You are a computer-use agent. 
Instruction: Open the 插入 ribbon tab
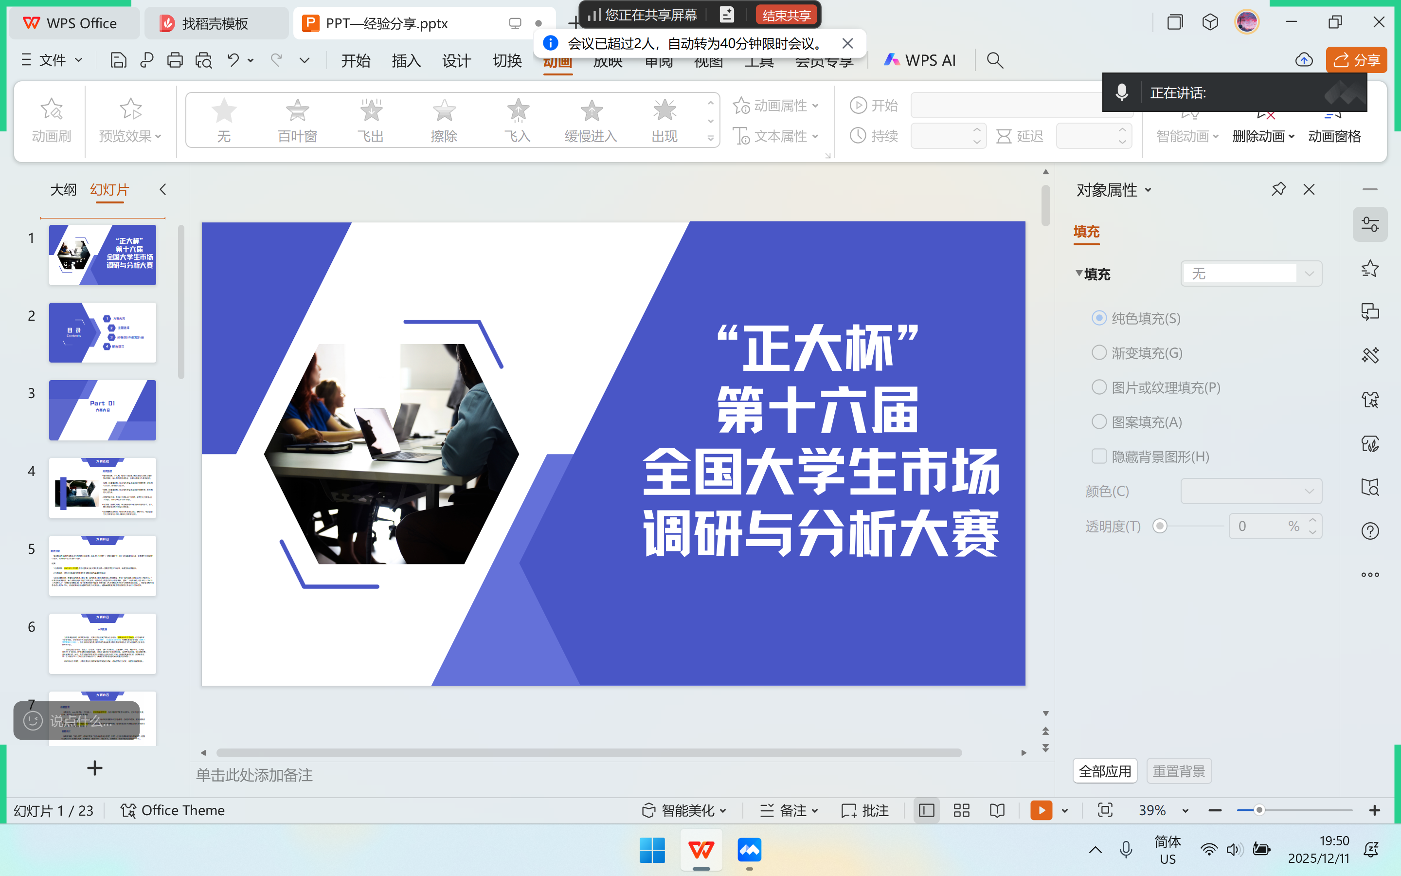405,60
